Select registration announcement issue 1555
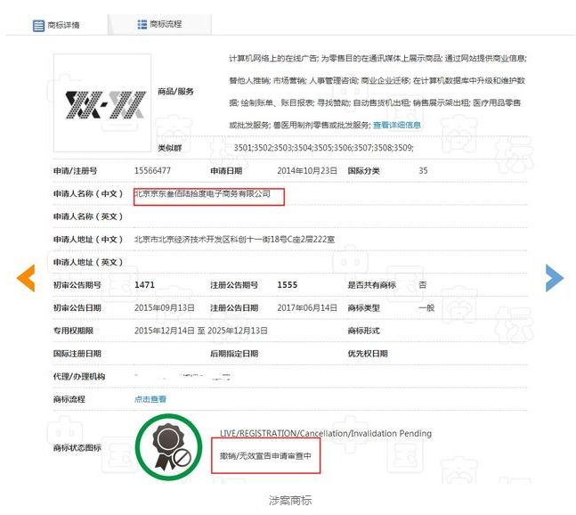 click(288, 285)
